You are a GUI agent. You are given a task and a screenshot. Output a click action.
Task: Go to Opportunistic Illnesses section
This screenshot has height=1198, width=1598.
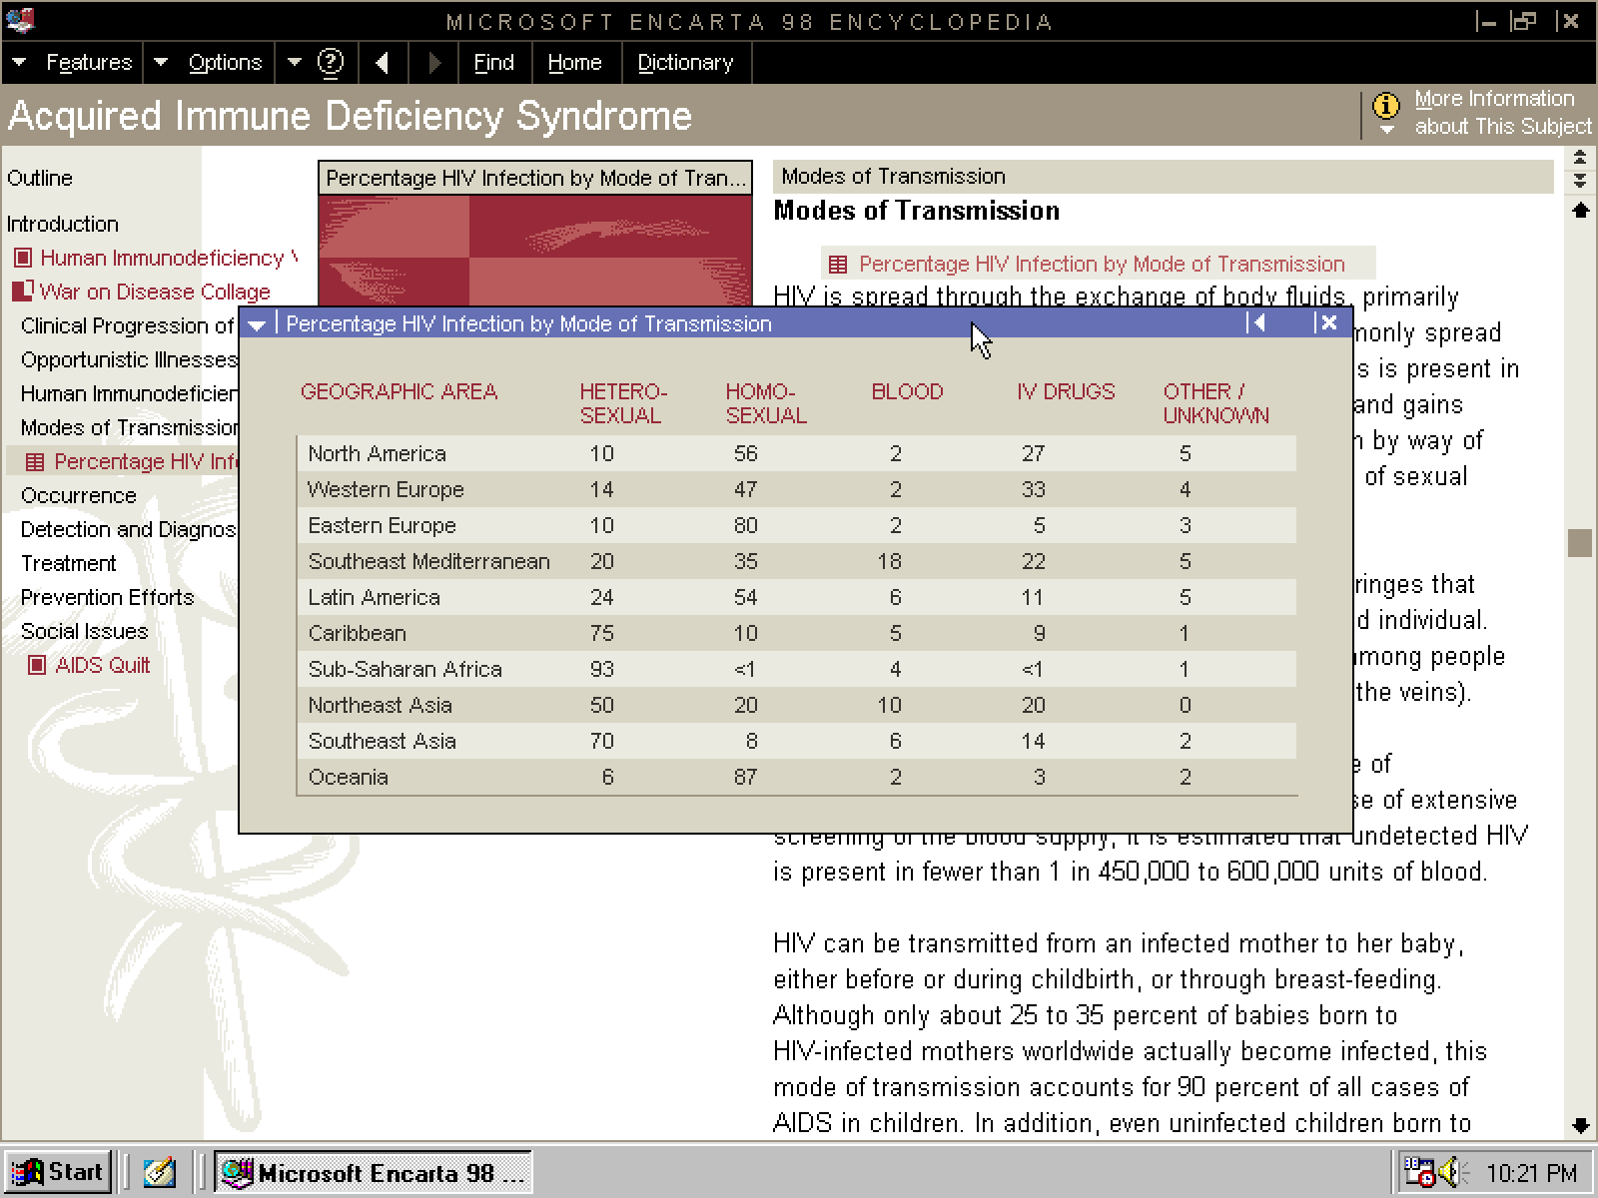click(x=129, y=359)
